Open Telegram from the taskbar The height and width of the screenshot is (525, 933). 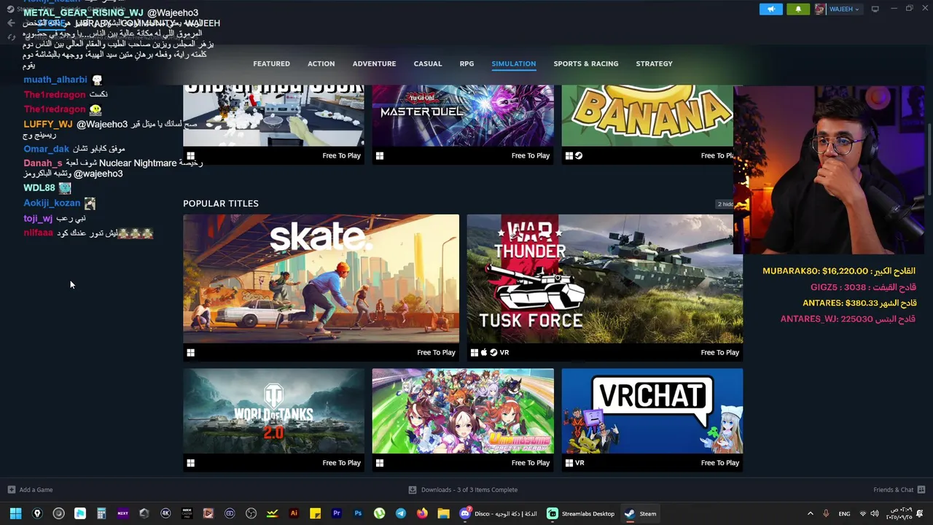(x=401, y=513)
